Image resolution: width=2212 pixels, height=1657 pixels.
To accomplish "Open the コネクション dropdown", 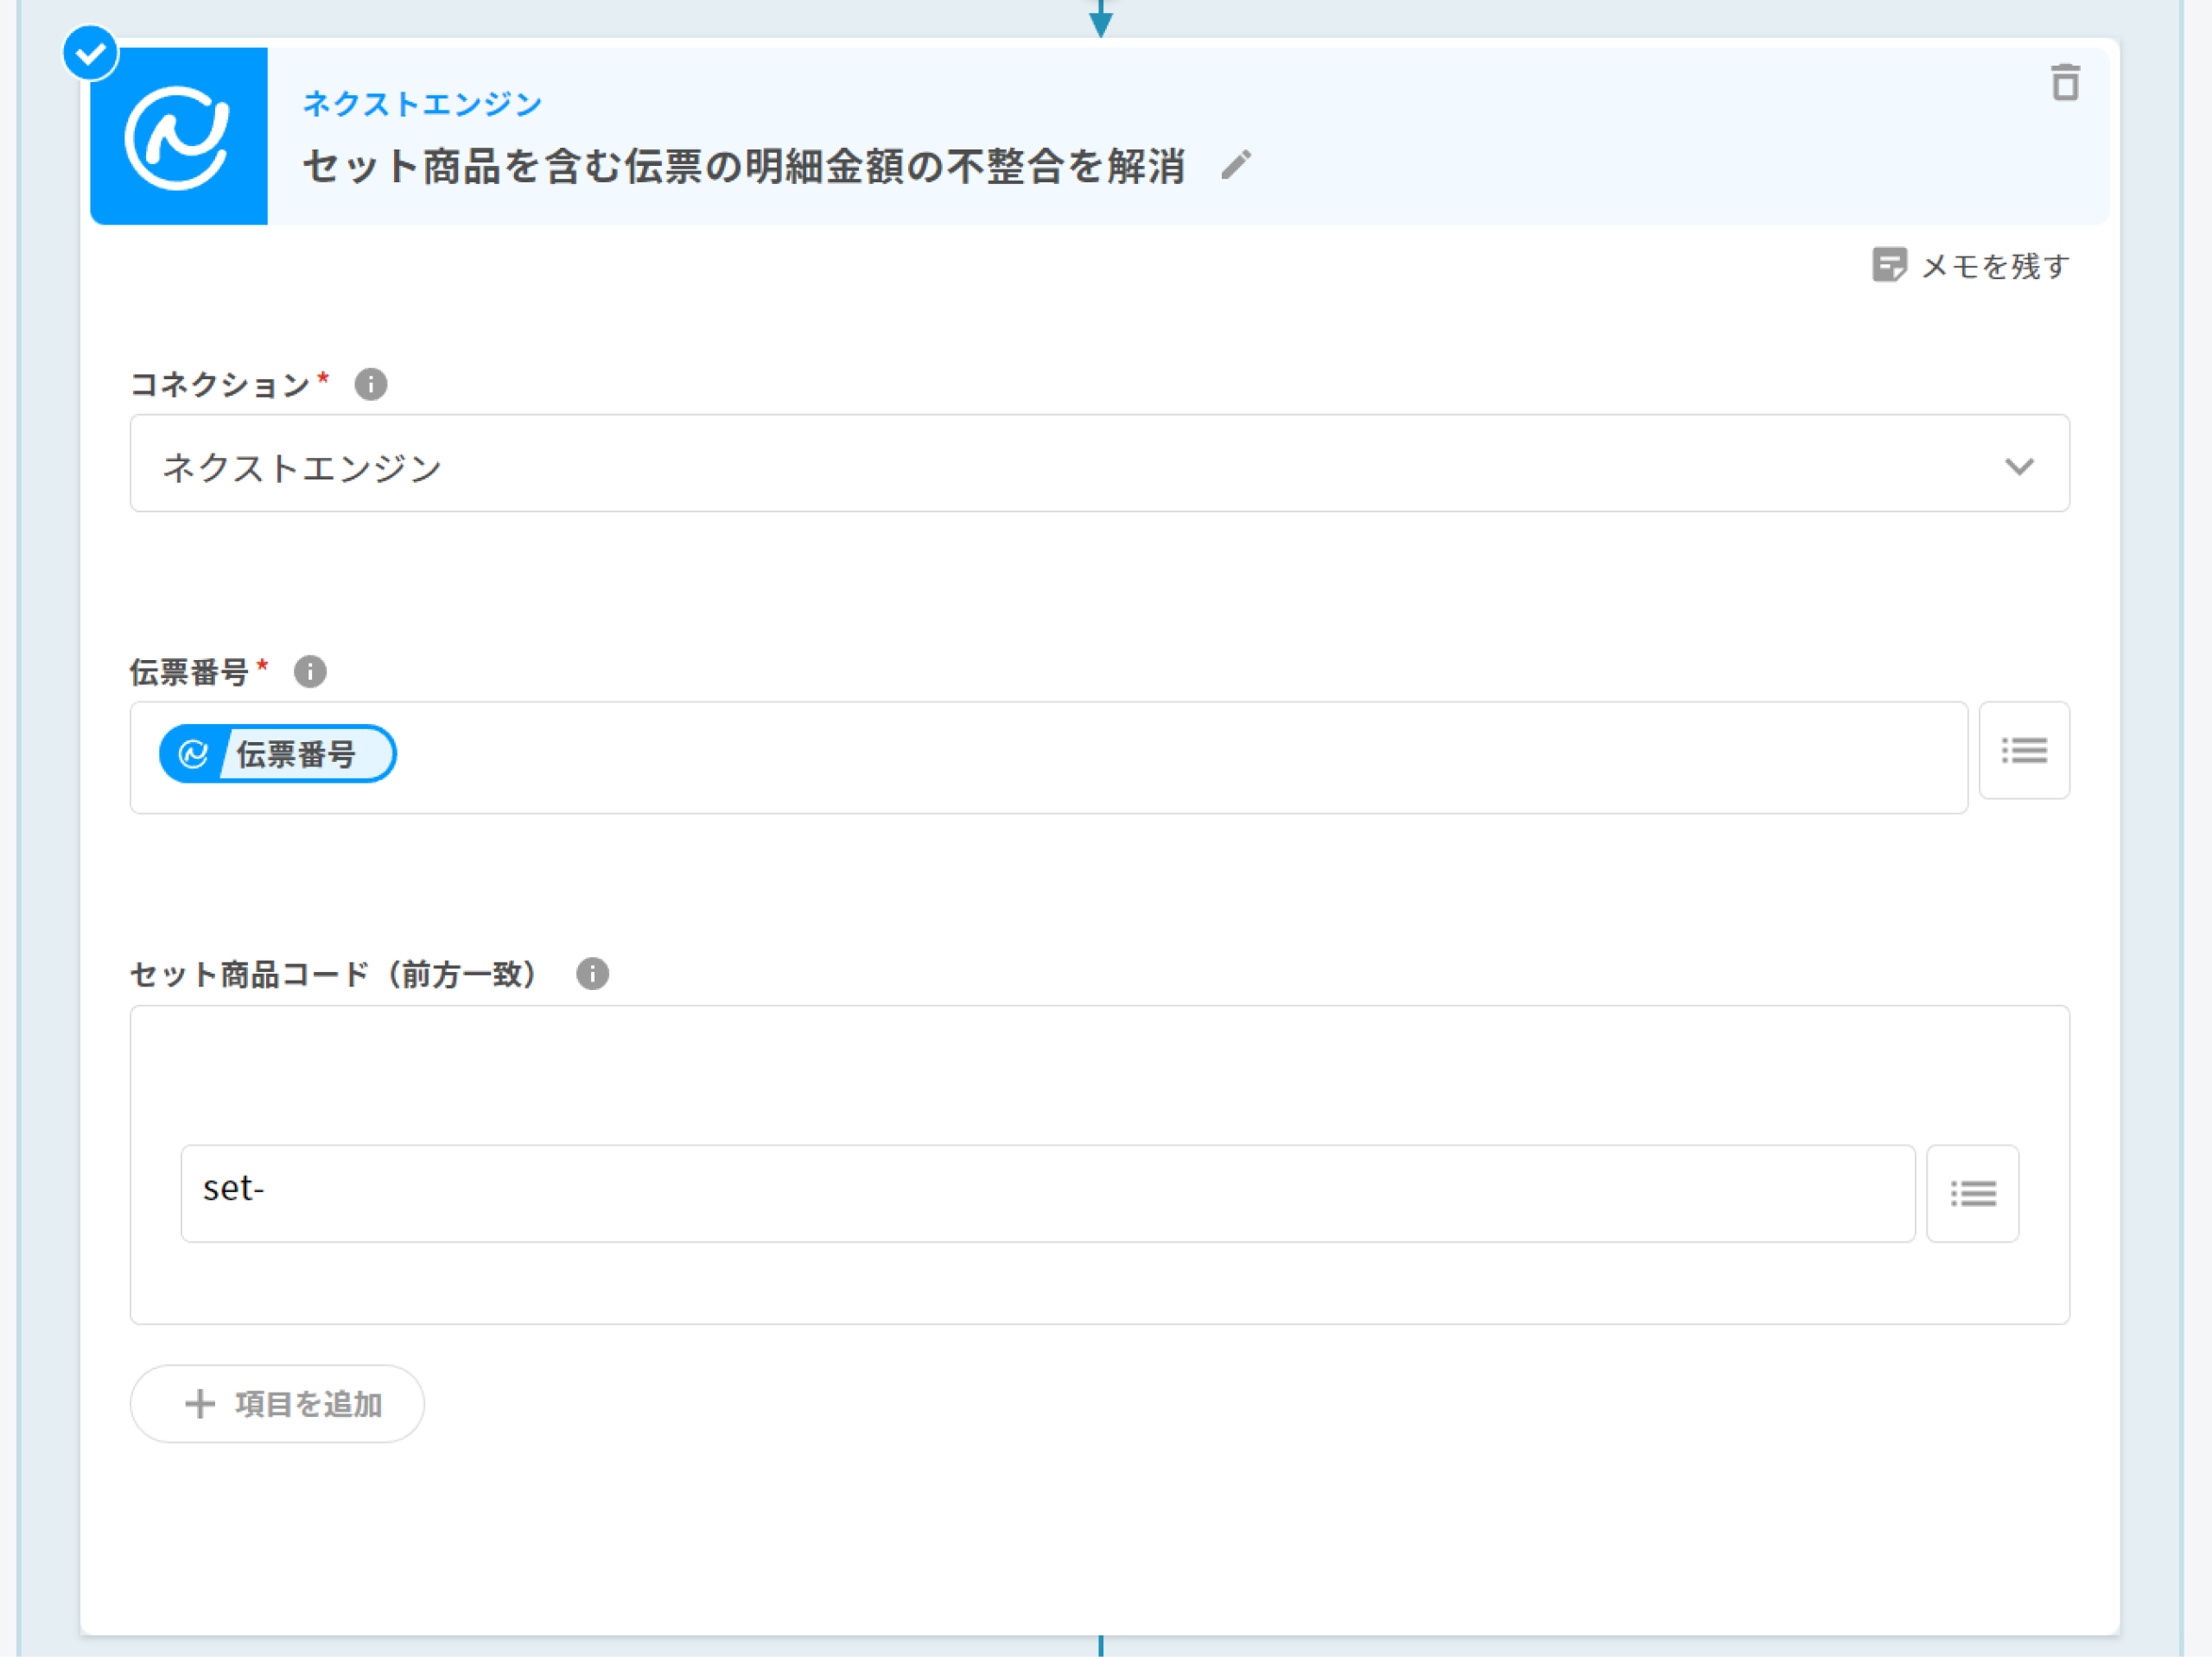I will pos(1098,464).
